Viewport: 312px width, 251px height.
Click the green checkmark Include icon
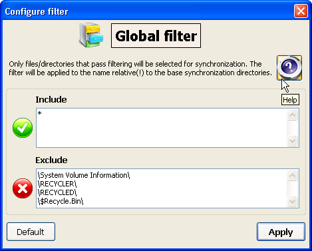(23, 128)
